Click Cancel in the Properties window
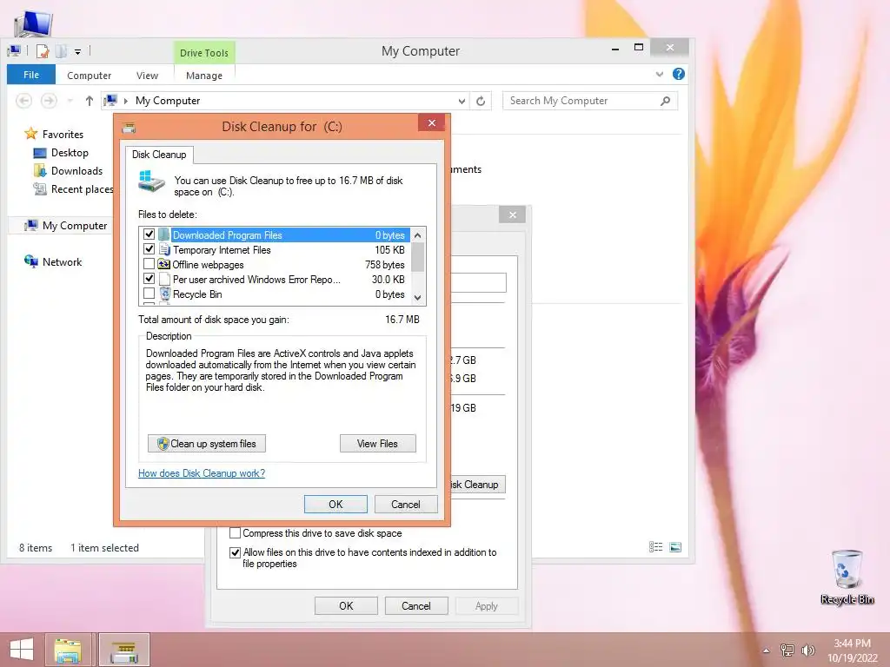 coord(416,605)
